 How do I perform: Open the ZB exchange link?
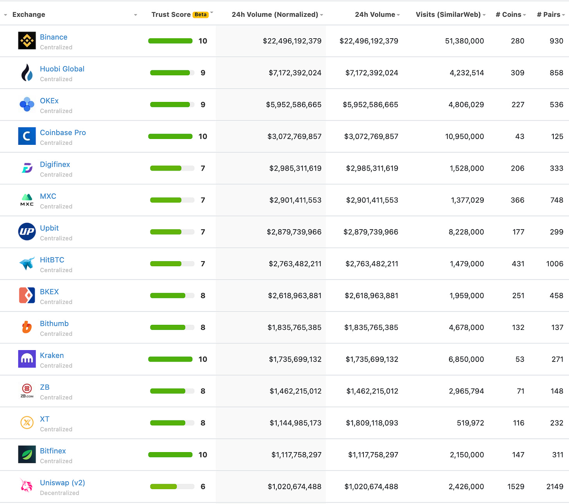[45, 387]
